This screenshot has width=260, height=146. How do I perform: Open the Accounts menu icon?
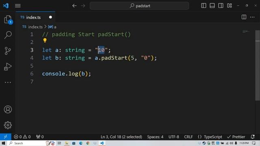8,109
